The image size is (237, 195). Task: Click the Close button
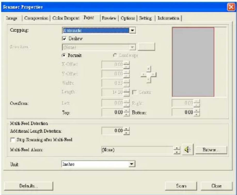(x=216, y=186)
